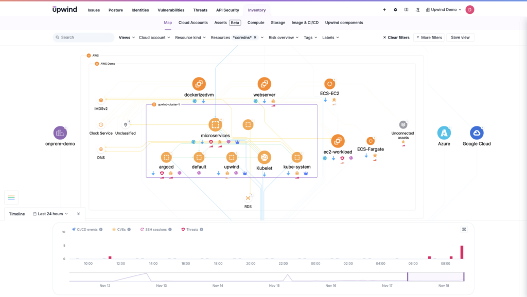This screenshot has height=297, width=527.
Task: Switch to the Cloud Accounts tab
Action: pyautogui.click(x=193, y=23)
